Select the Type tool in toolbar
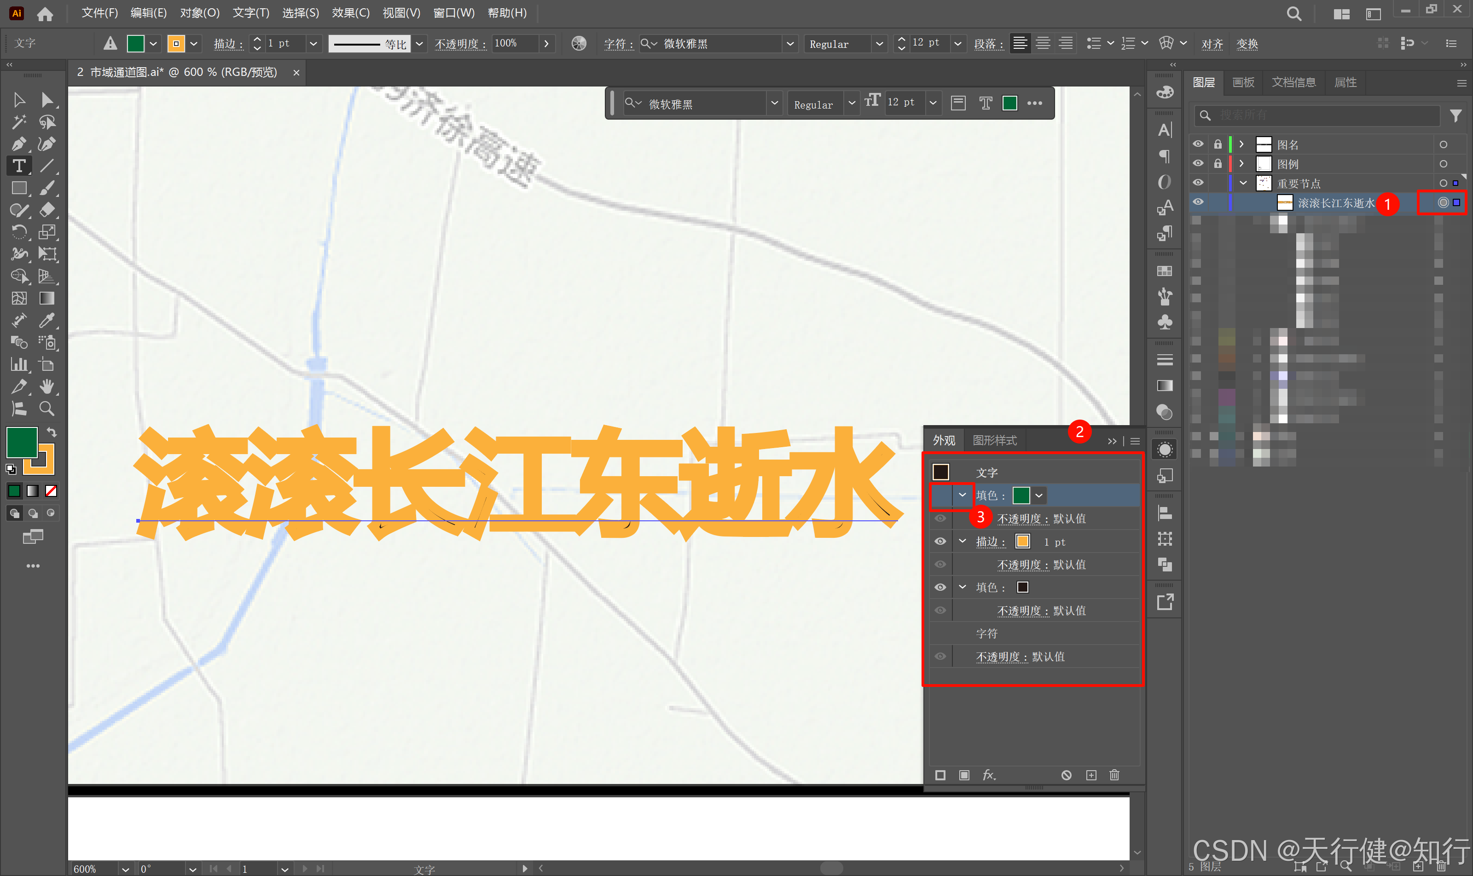This screenshot has width=1473, height=876. click(19, 166)
